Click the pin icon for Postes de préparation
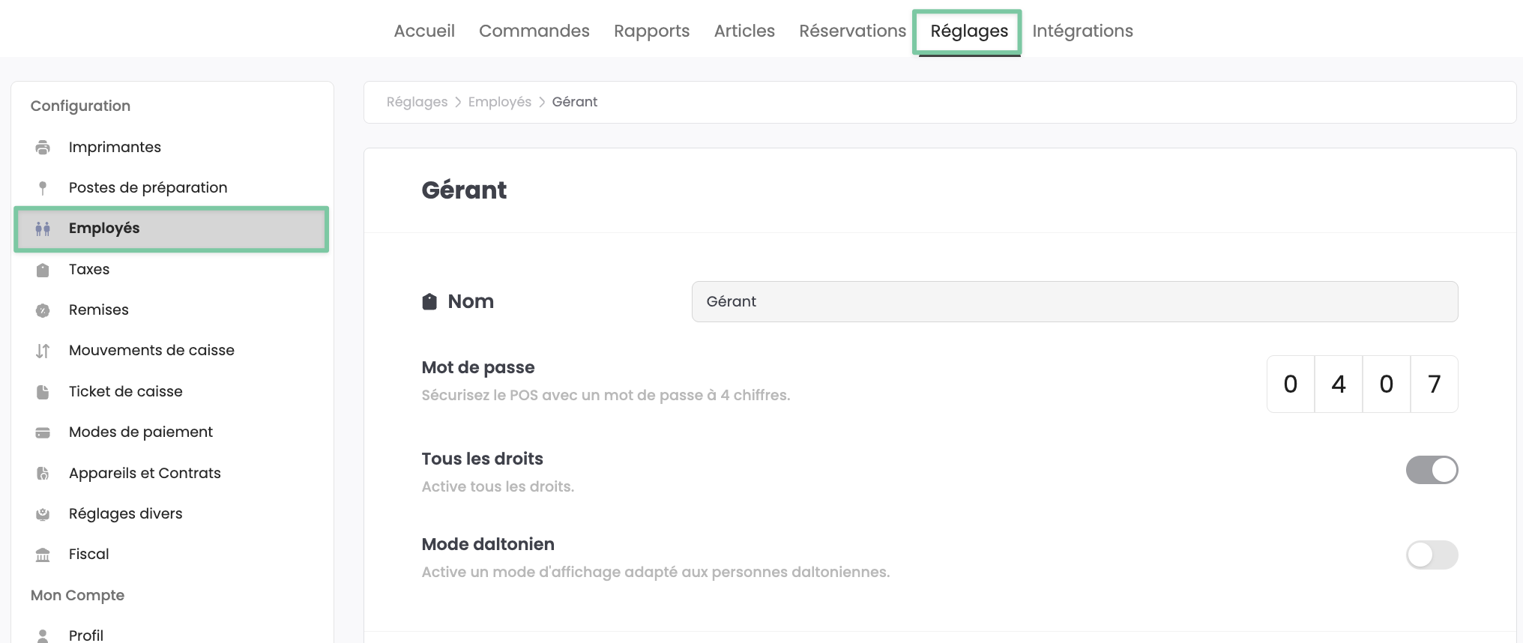 click(43, 188)
